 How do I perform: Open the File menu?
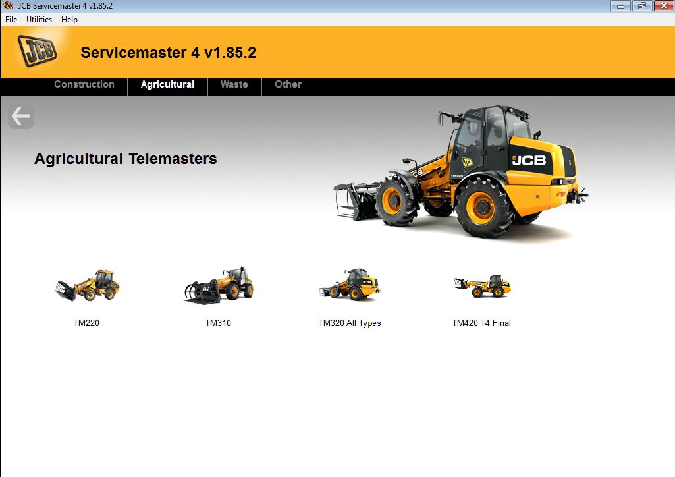point(11,20)
